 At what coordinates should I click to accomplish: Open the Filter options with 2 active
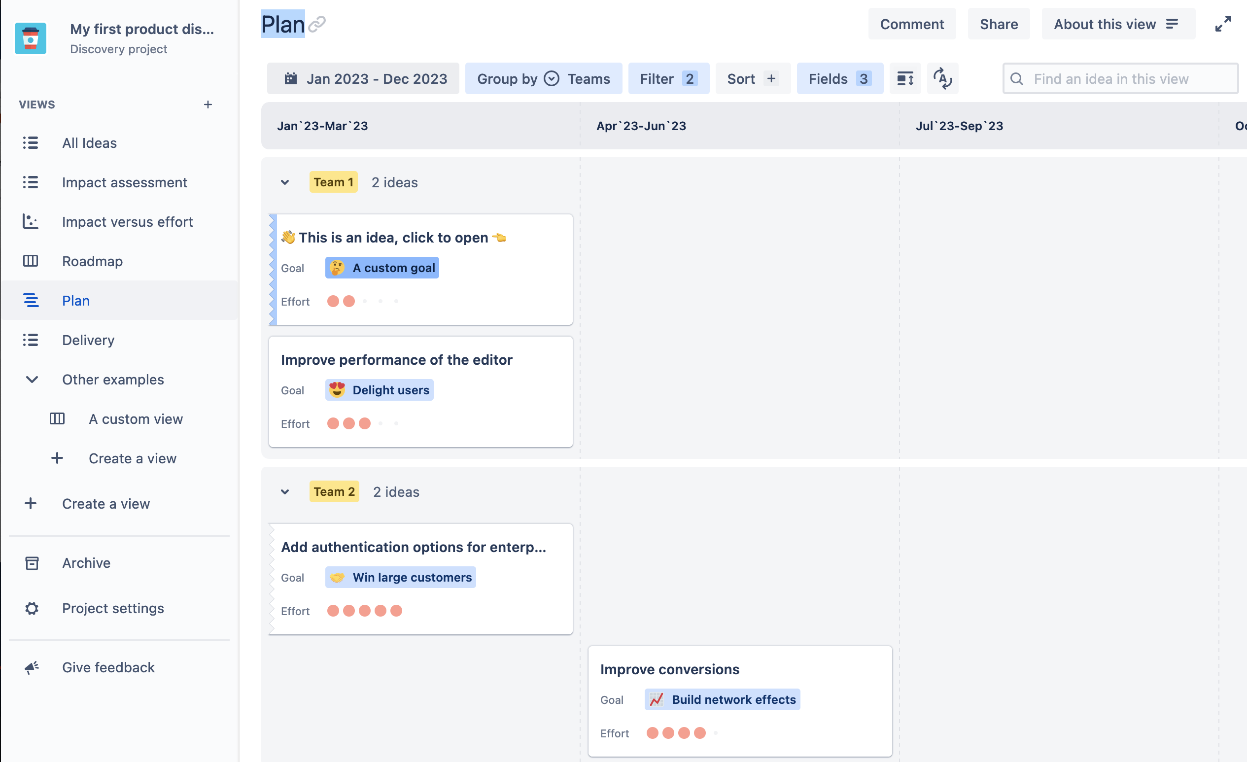pyautogui.click(x=668, y=79)
